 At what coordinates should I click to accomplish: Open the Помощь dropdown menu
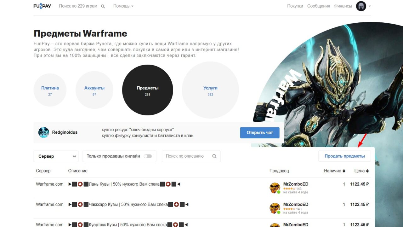123,6
